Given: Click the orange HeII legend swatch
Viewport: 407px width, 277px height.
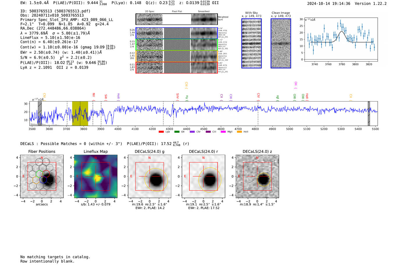Looking at the screenshot, I should click(x=239, y=132).
